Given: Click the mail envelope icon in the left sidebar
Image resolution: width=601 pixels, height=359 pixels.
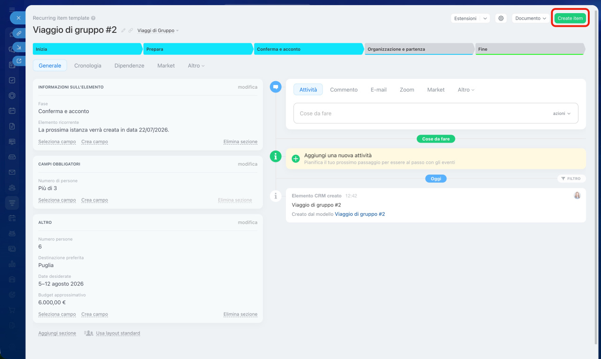Looking at the screenshot, I should [12, 172].
